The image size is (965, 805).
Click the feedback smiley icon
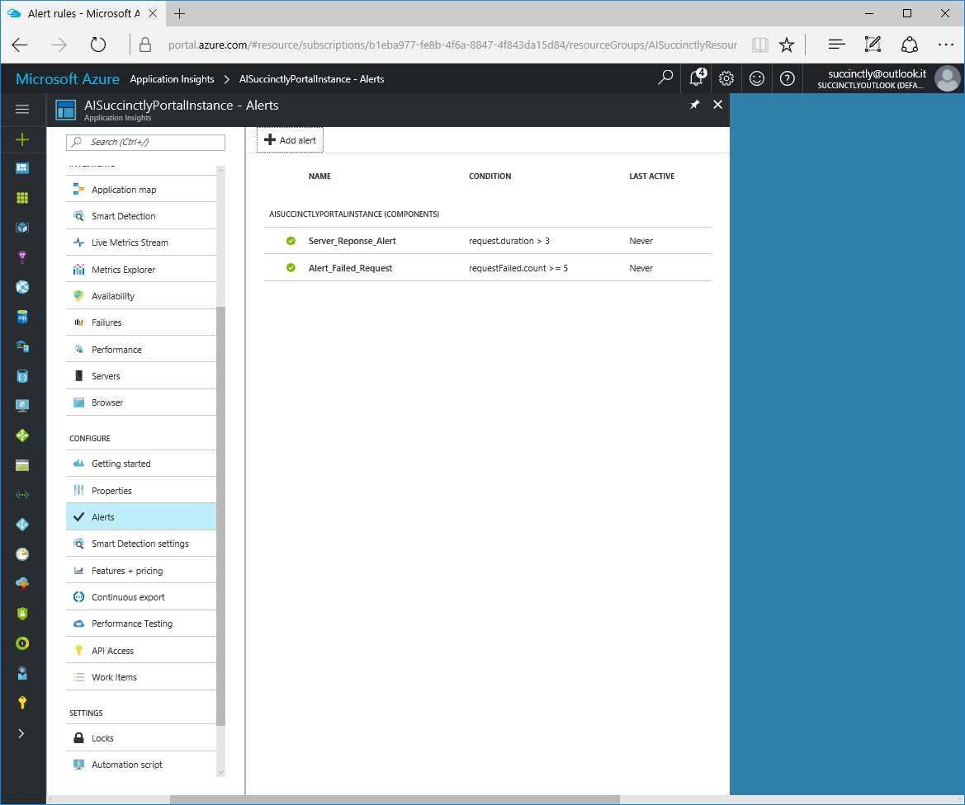click(756, 78)
